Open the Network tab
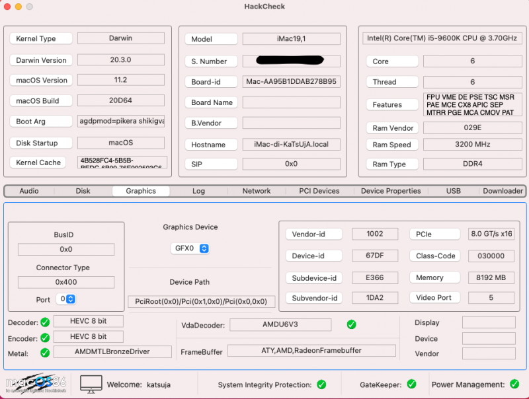The image size is (529, 399). (257, 191)
